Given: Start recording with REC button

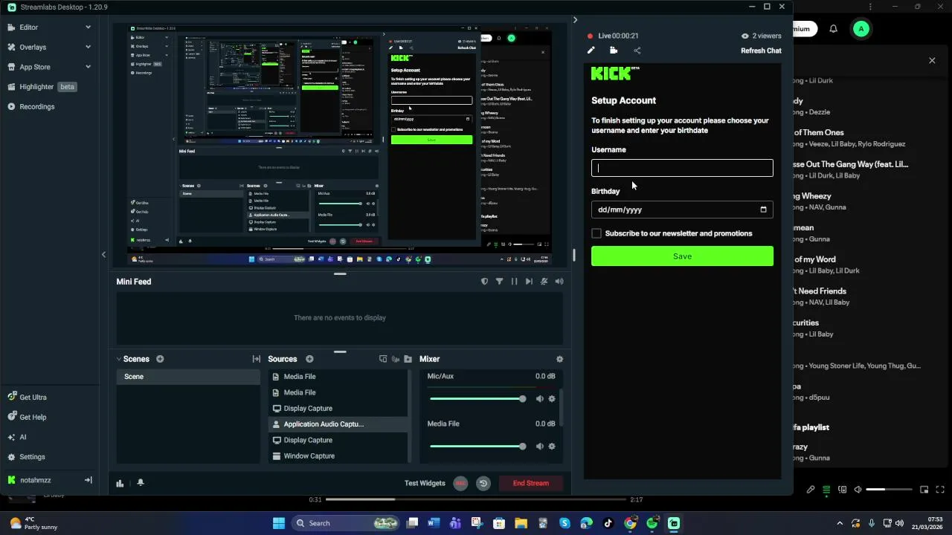Looking at the screenshot, I should pos(460,483).
